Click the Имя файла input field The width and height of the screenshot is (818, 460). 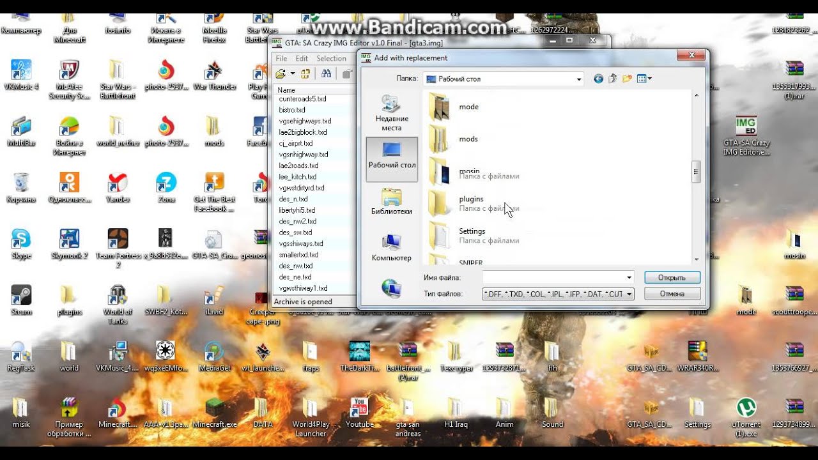[553, 277]
